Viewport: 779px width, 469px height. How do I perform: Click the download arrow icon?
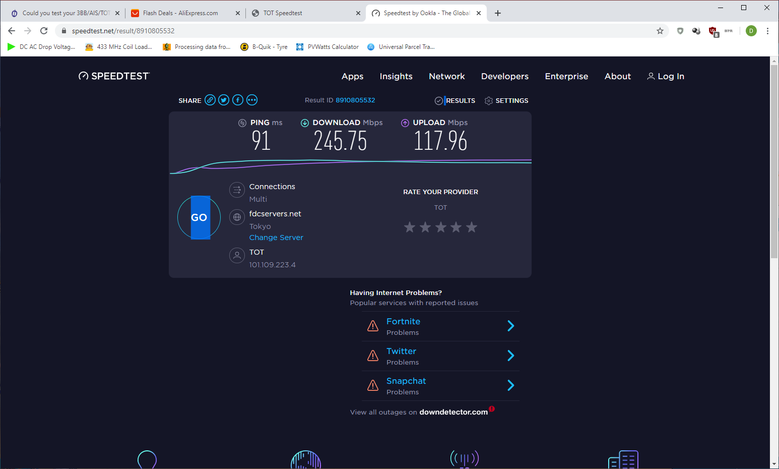pyautogui.click(x=305, y=123)
